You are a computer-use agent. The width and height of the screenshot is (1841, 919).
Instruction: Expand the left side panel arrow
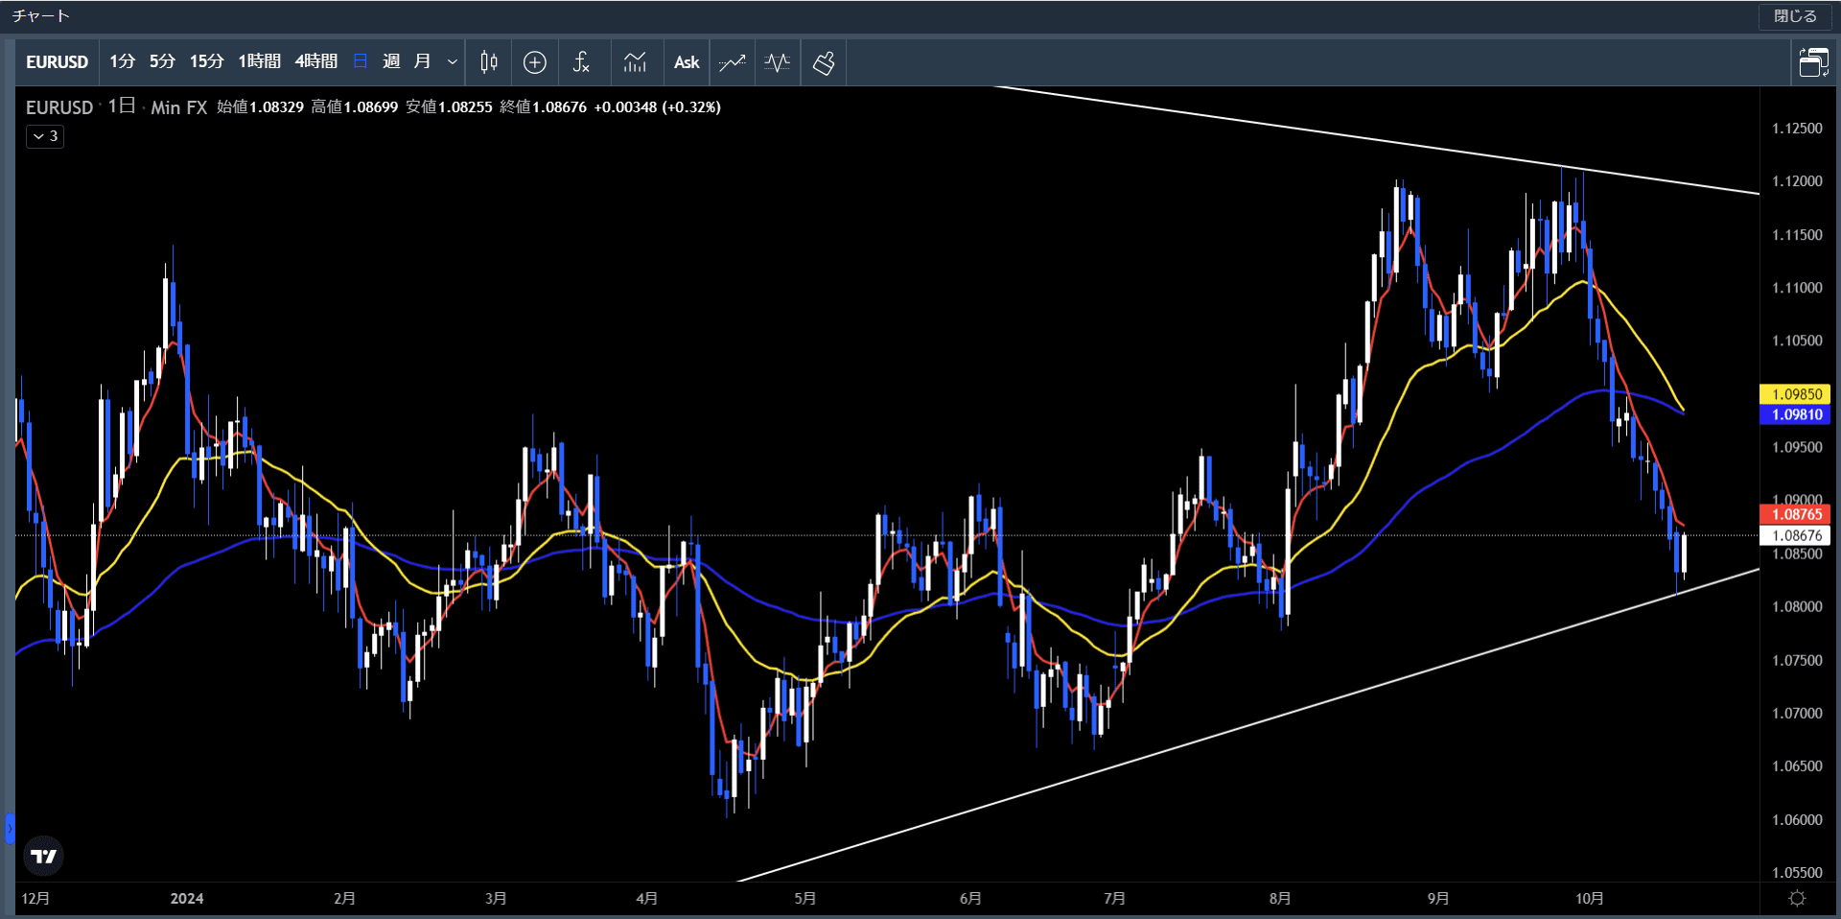(10, 828)
